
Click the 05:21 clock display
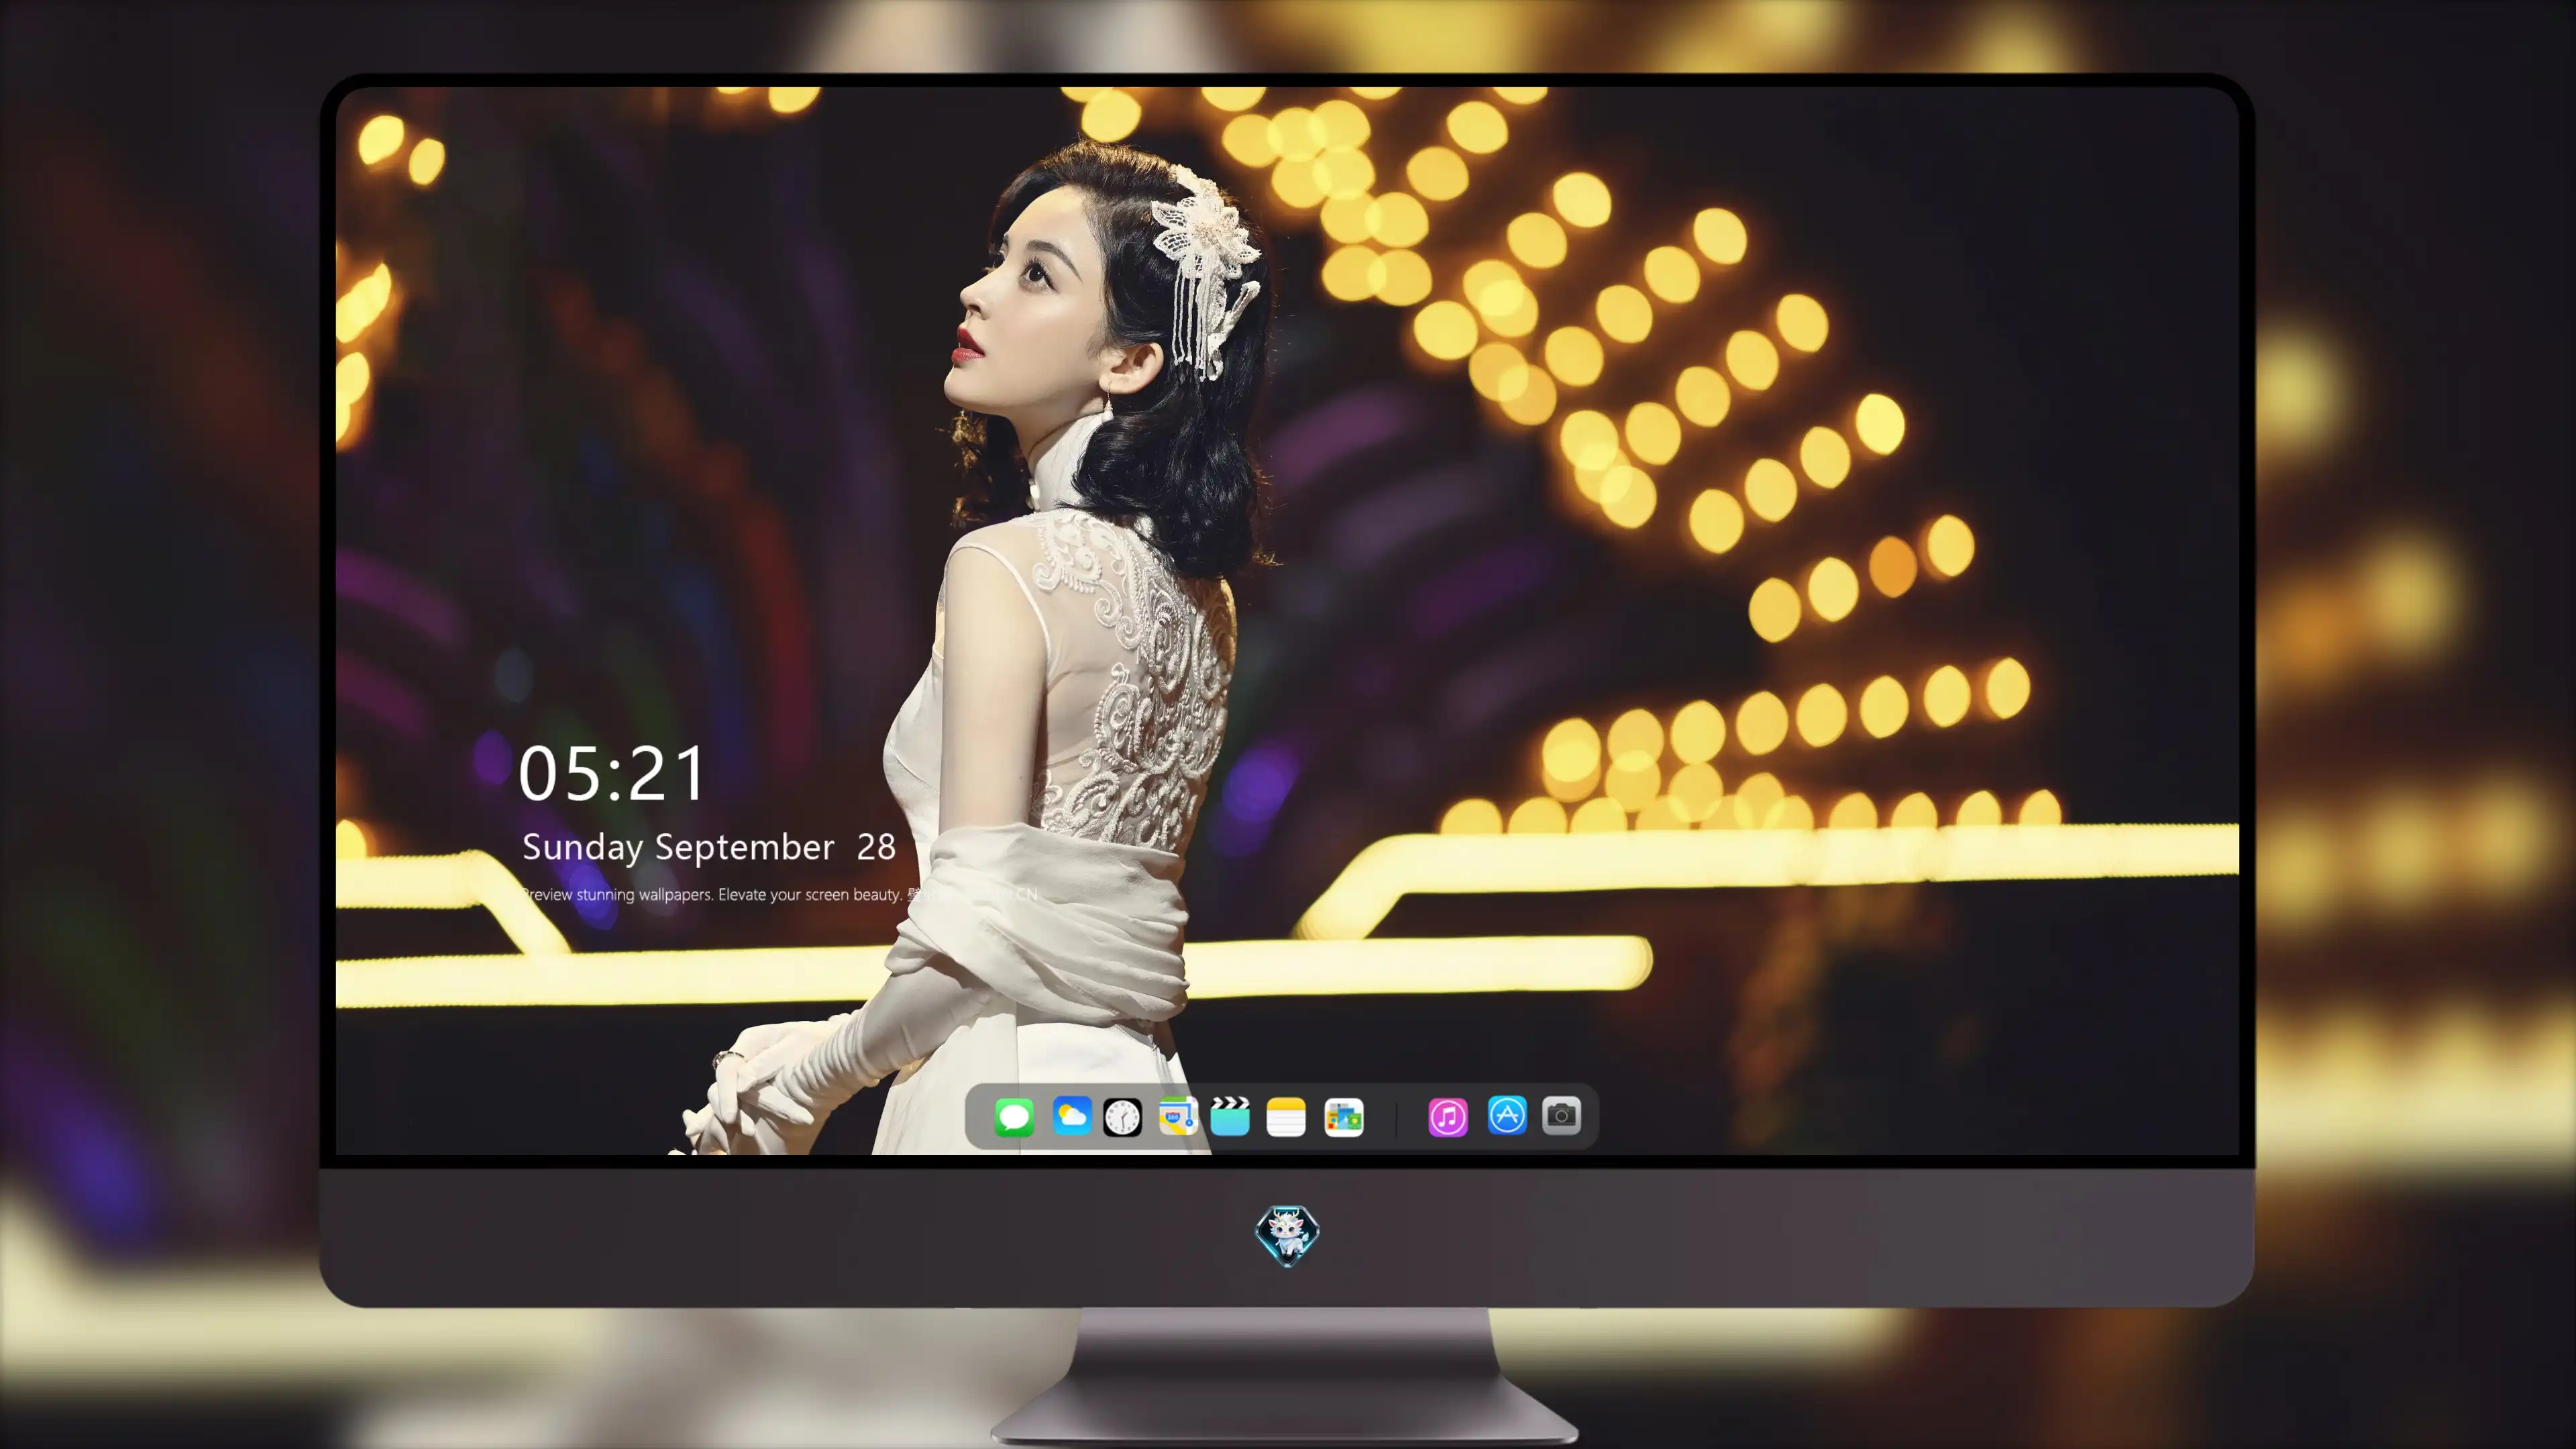tap(612, 773)
